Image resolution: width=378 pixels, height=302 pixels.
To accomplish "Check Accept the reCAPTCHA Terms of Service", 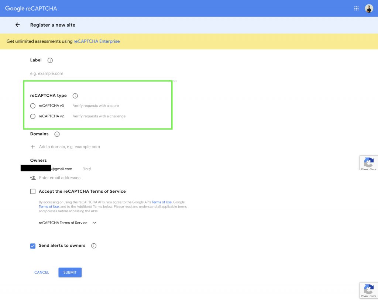I will (x=33, y=191).
